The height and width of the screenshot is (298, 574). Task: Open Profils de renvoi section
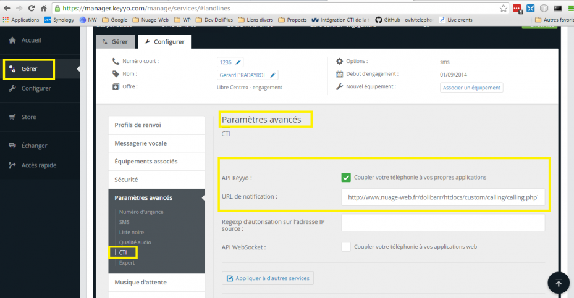[x=156, y=125]
